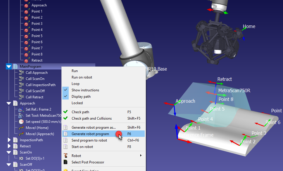The image size is (283, 171).
Task: Collapse the MainProgram tree node
Action: pos(9,67)
